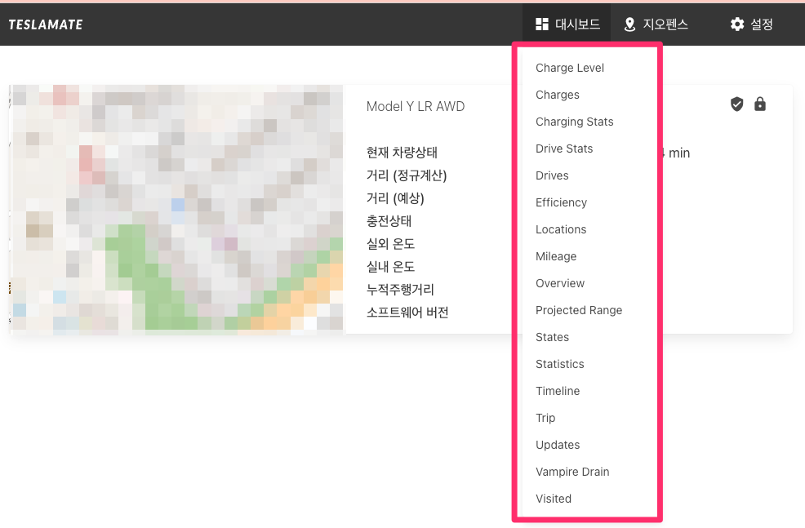Click the vehicle location map thumbnail
This screenshot has width=805, height=528.
(x=176, y=209)
